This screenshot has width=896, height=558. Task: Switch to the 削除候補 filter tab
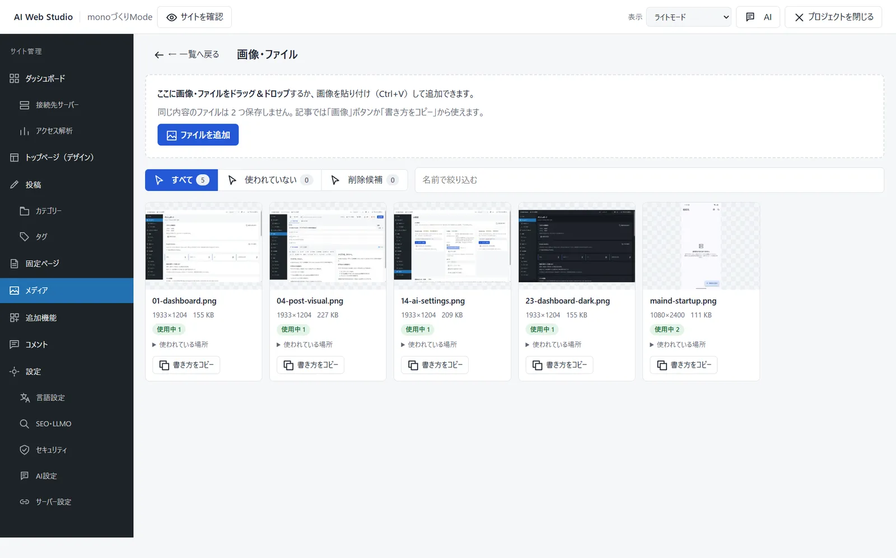365,180
